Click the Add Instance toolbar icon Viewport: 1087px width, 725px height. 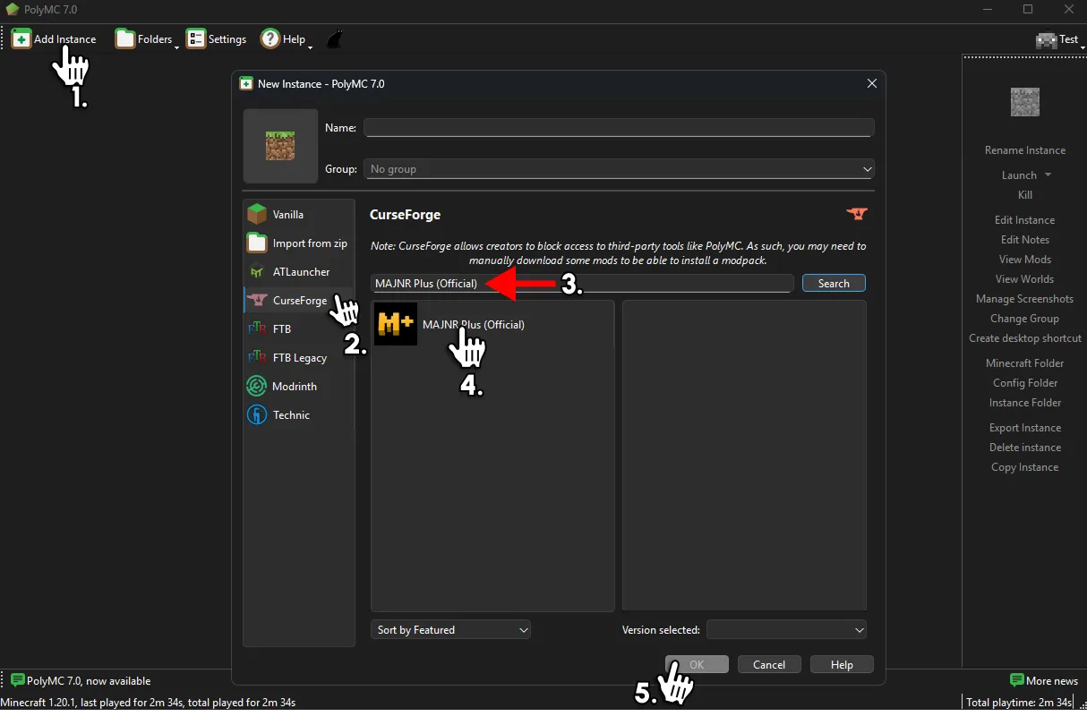pyautogui.click(x=21, y=39)
